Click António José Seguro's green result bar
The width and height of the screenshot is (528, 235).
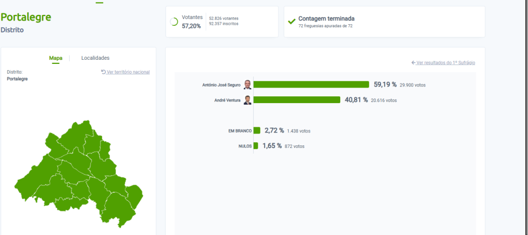(x=311, y=85)
